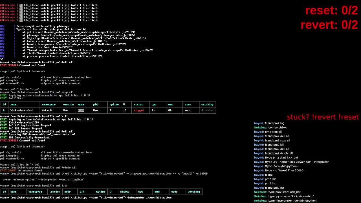Click the "root" user cell in the table

(x=188, y=111)
